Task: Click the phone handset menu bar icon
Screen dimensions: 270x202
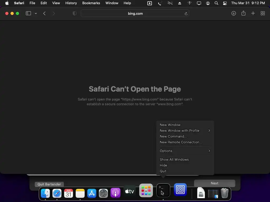Action: point(160,3)
